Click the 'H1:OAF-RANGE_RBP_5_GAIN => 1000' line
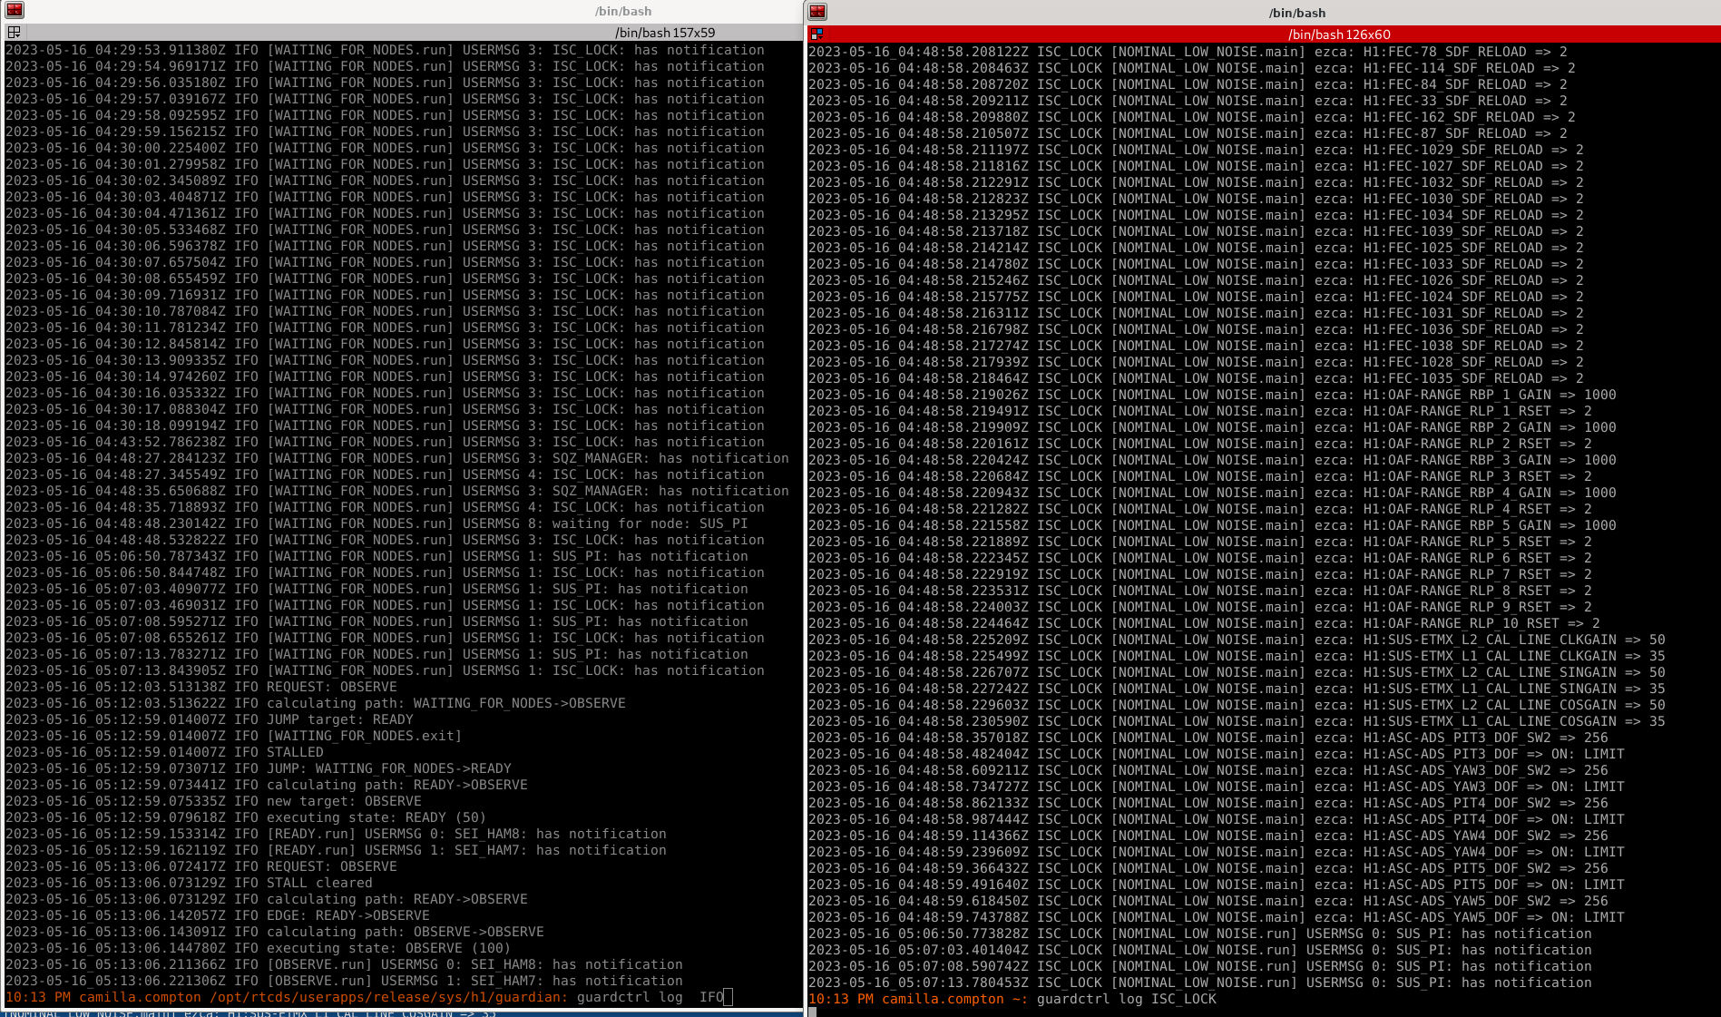The width and height of the screenshot is (1721, 1017). click(1212, 525)
